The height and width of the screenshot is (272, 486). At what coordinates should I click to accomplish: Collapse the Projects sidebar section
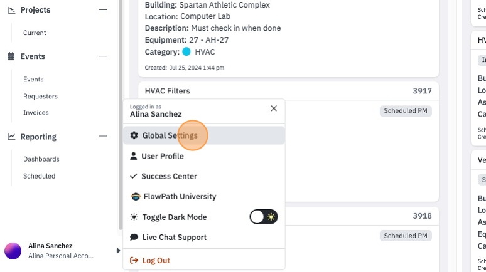102,9
